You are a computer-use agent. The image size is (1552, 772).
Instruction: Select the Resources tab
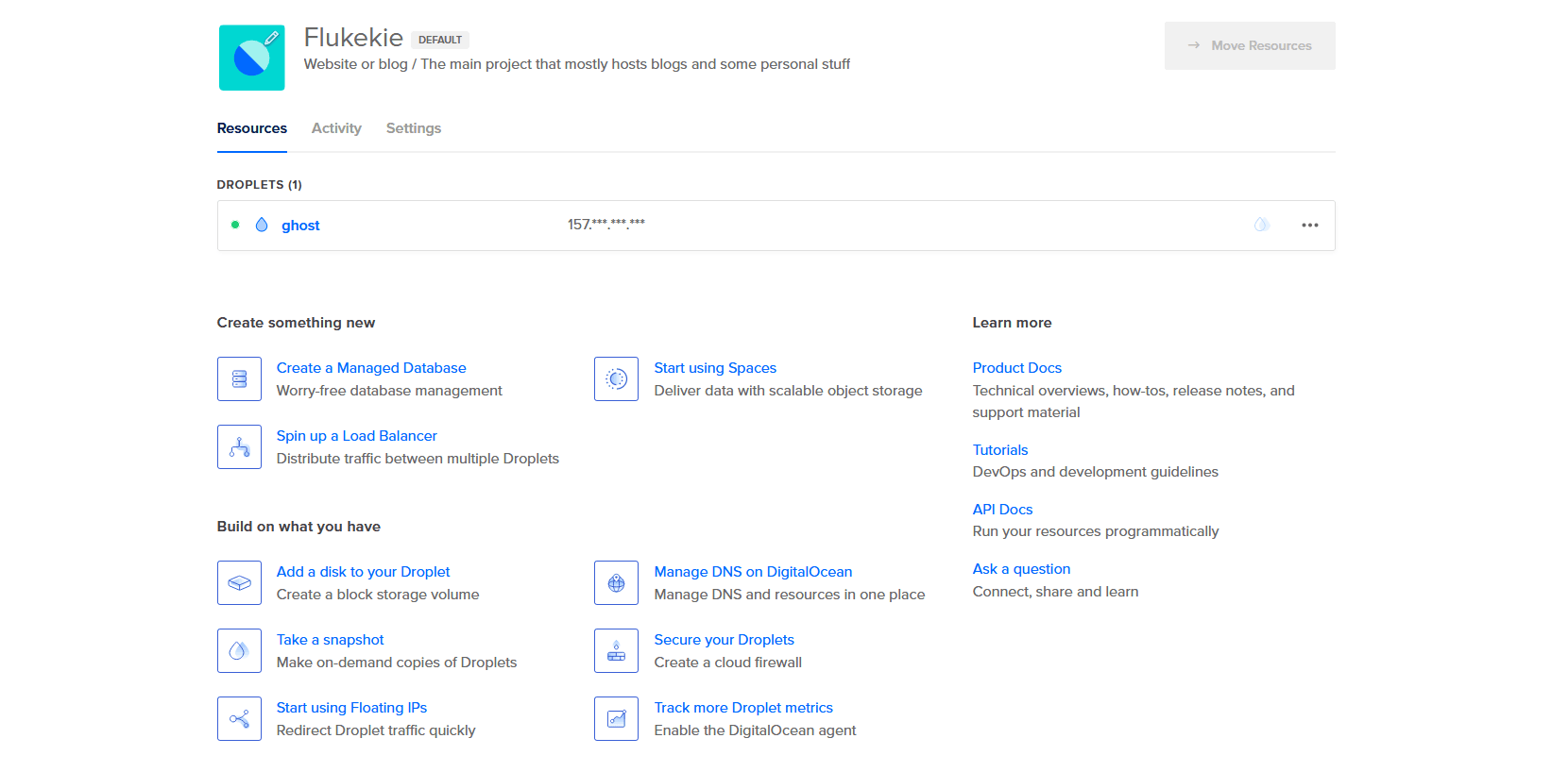point(251,128)
